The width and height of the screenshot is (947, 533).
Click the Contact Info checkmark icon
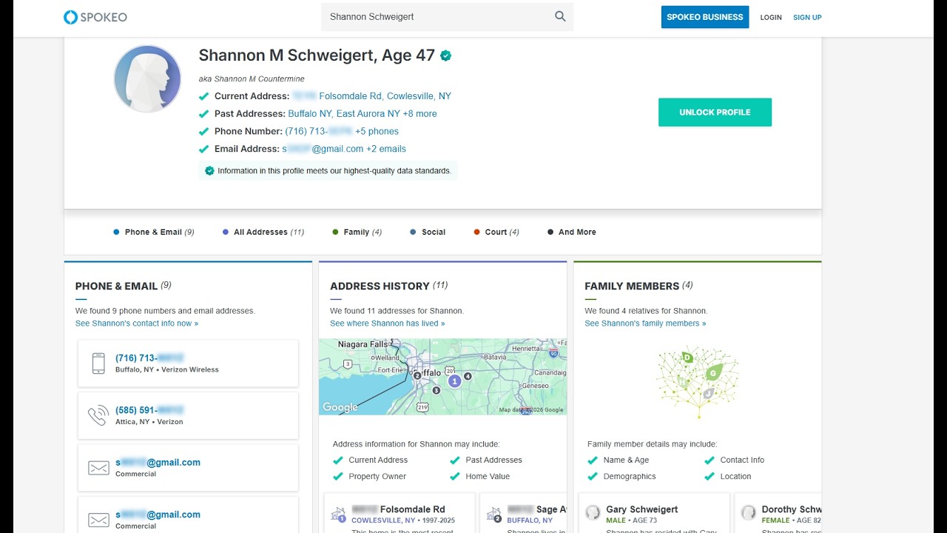pyautogui.click(x=710, y=460)
